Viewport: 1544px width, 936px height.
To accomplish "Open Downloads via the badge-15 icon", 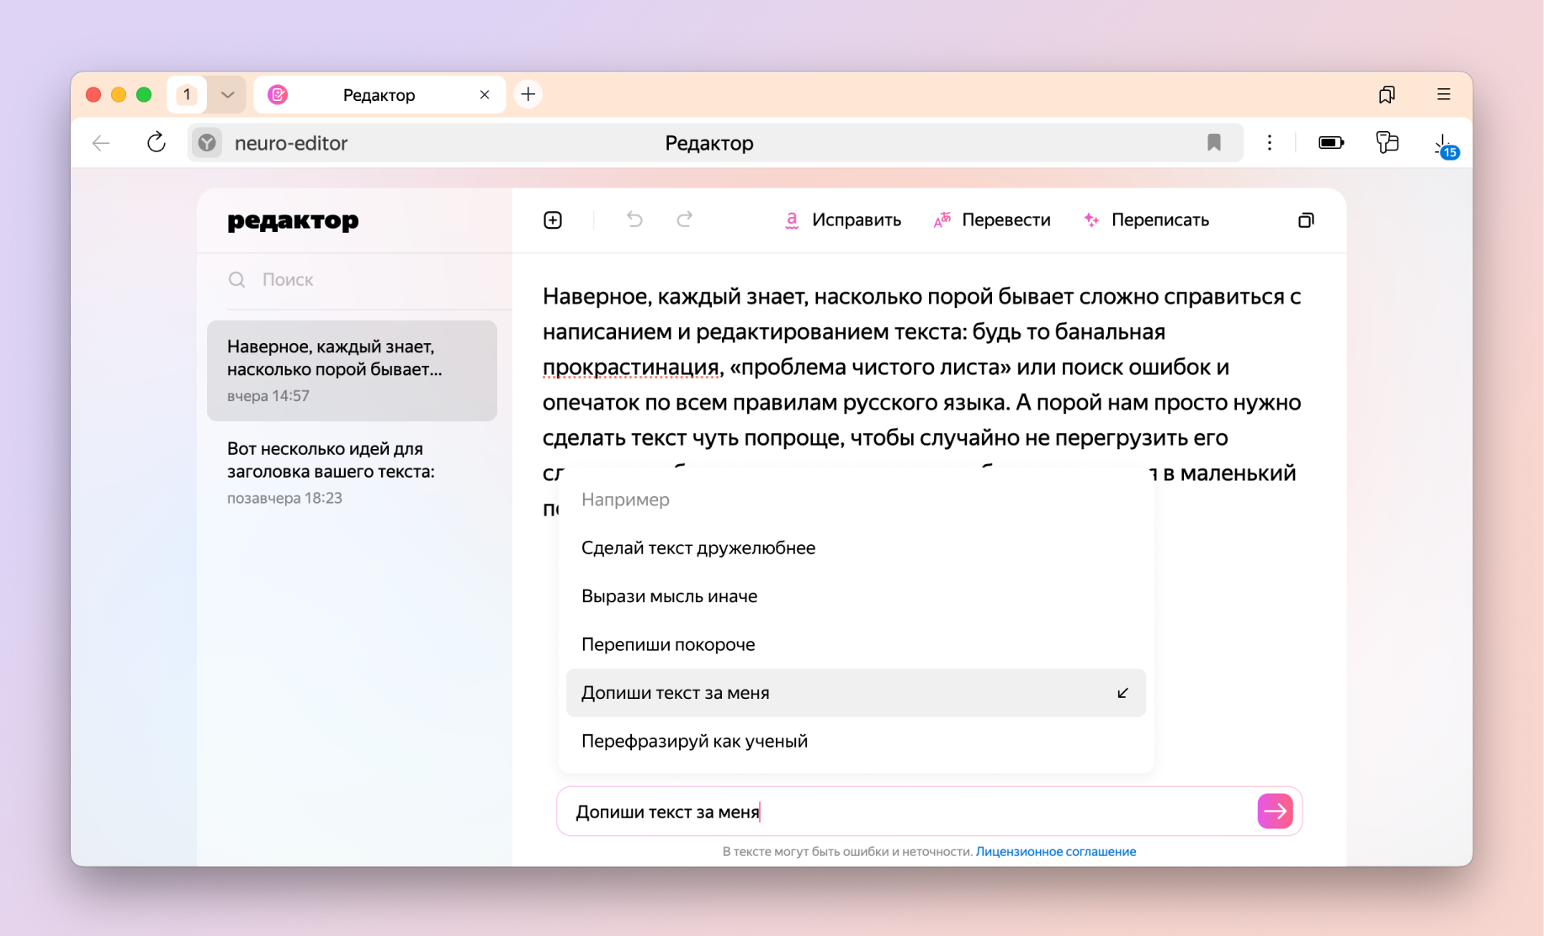I will pos(1444,143).
